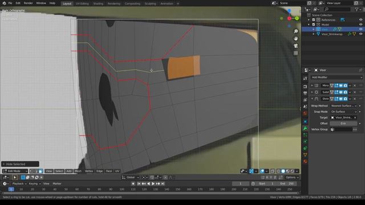The height and width of the screenshot is (205, 365).
Task: Click the Blender logo icon
Action: point(4,3)
